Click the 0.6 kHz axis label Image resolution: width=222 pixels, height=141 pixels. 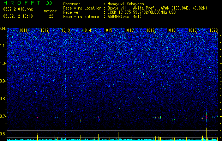3,134
